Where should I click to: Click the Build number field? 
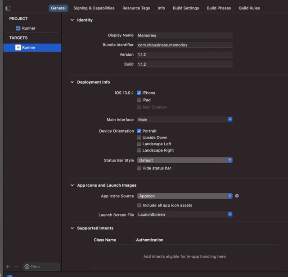tap(184, 64)
